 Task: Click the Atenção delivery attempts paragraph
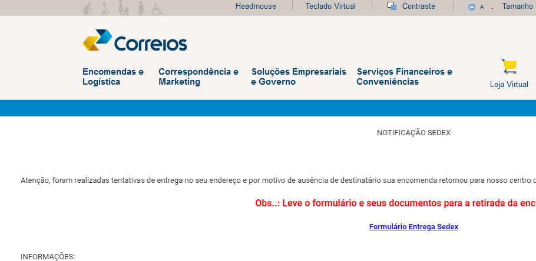278,180
